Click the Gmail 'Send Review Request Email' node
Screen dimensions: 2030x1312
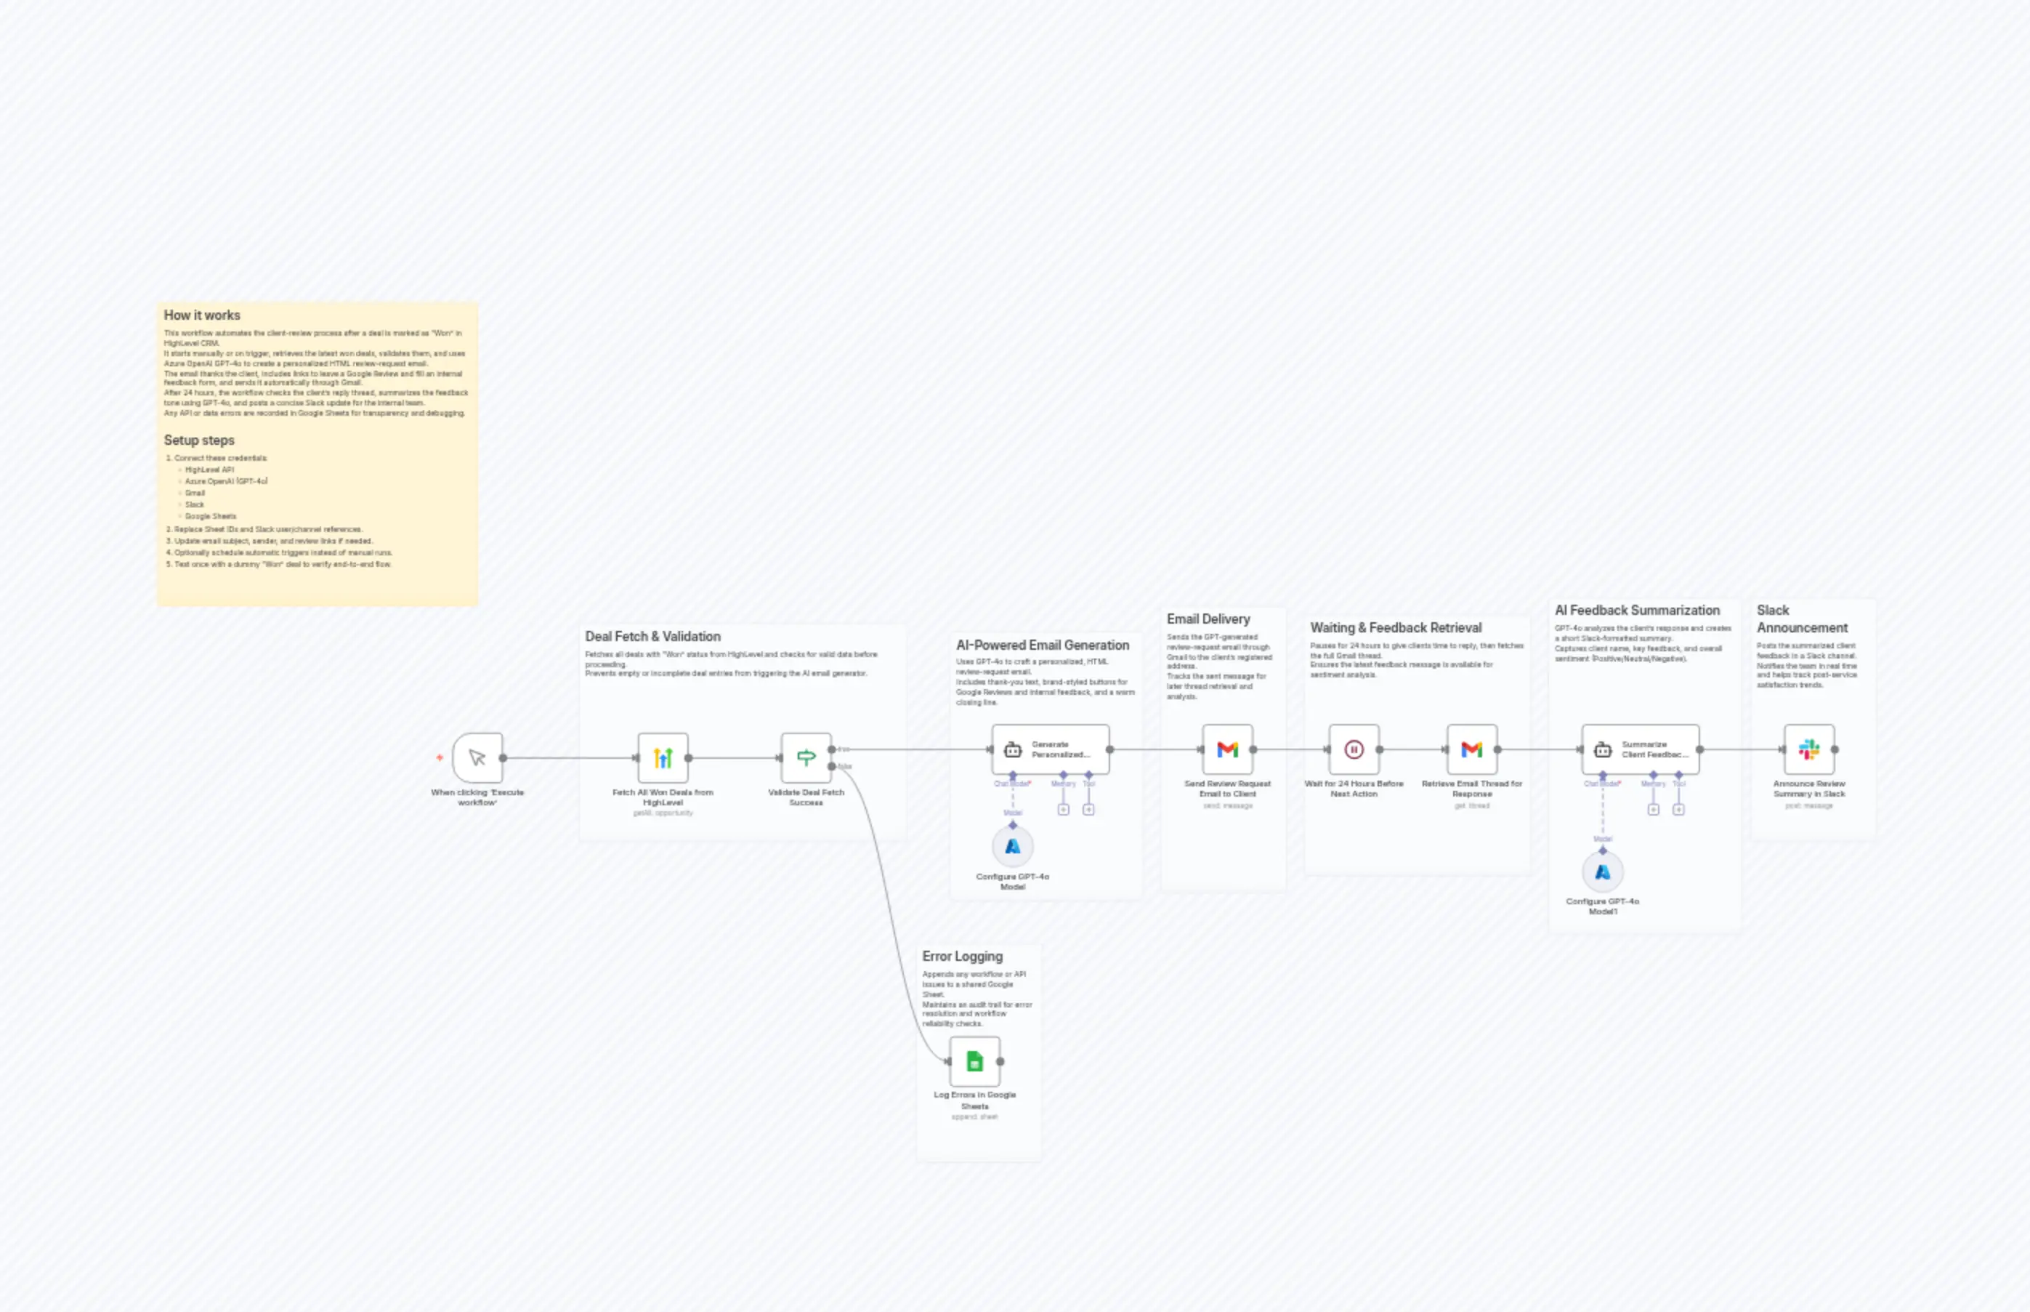pos(1229,749)
